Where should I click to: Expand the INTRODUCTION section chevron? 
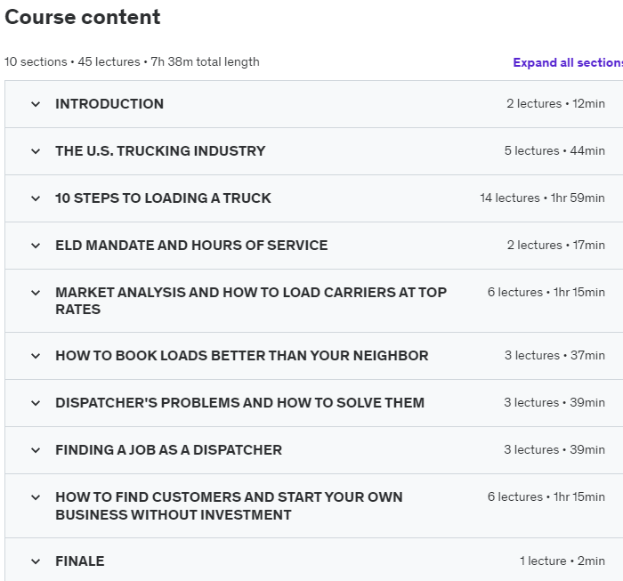36,104
